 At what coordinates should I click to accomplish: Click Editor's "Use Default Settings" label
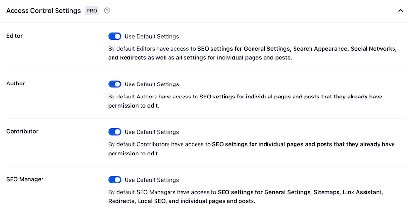tap(152, 36)
